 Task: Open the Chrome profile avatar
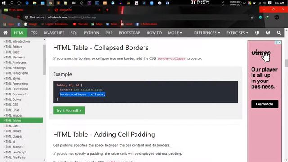(x=277, y=17)
